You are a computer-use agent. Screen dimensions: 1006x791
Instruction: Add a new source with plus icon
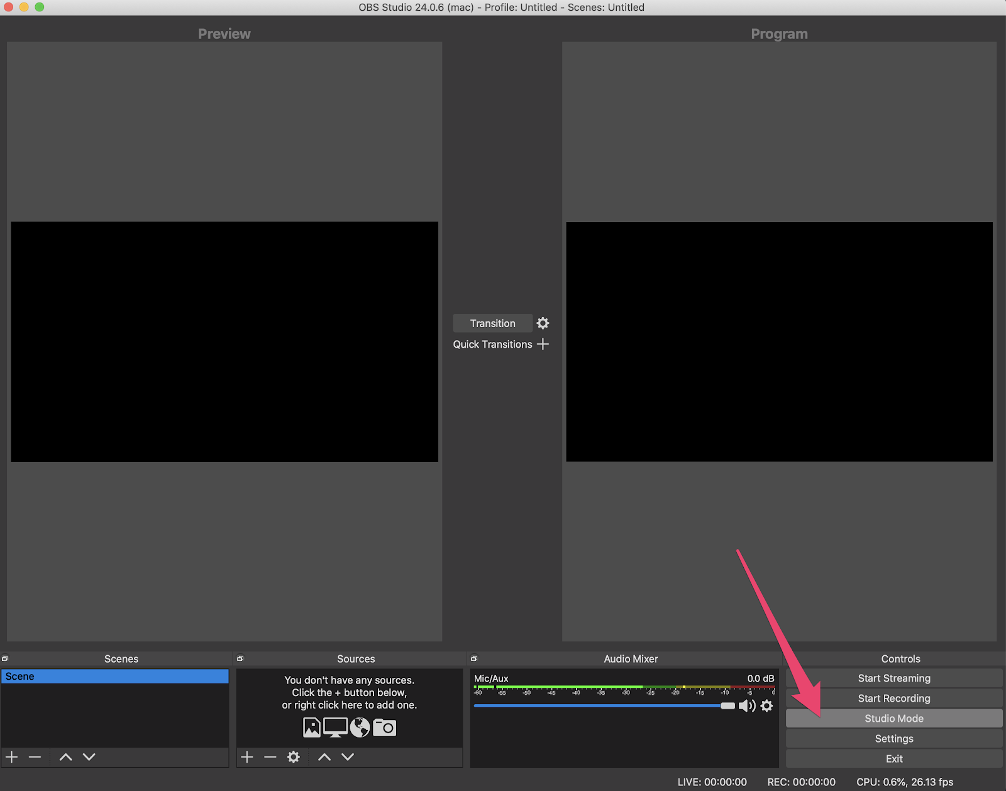(247, 757)
